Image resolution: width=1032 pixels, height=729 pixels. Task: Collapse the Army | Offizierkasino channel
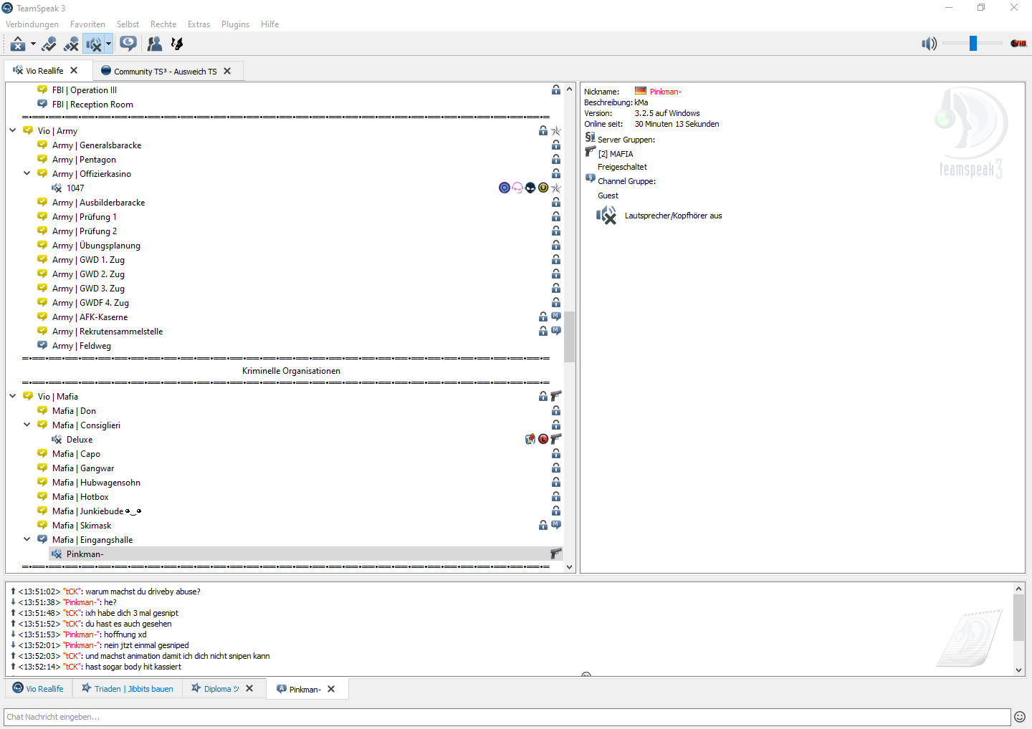pyautogui.click(x=27, y=173)
